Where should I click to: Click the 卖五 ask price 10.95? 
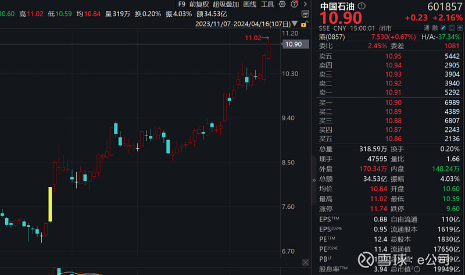pyautogui.click(x=394, y=56)
